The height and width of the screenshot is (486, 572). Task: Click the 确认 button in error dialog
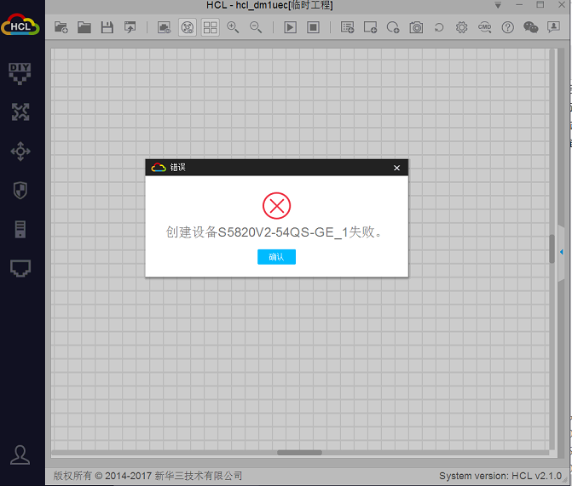tap(276, 256)
